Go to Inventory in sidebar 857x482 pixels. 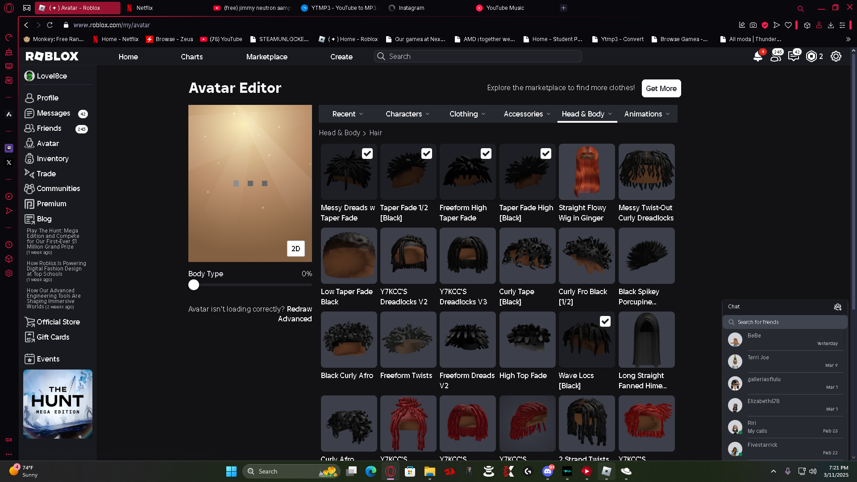52,158
